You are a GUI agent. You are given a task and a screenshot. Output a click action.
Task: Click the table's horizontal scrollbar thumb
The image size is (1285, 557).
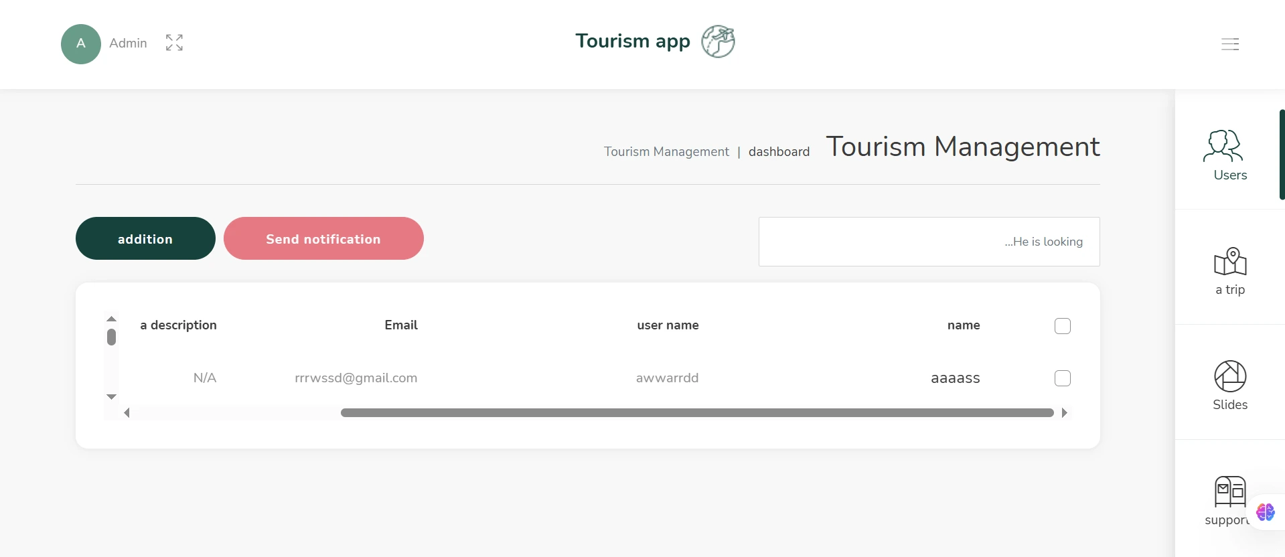click(697, 413)
